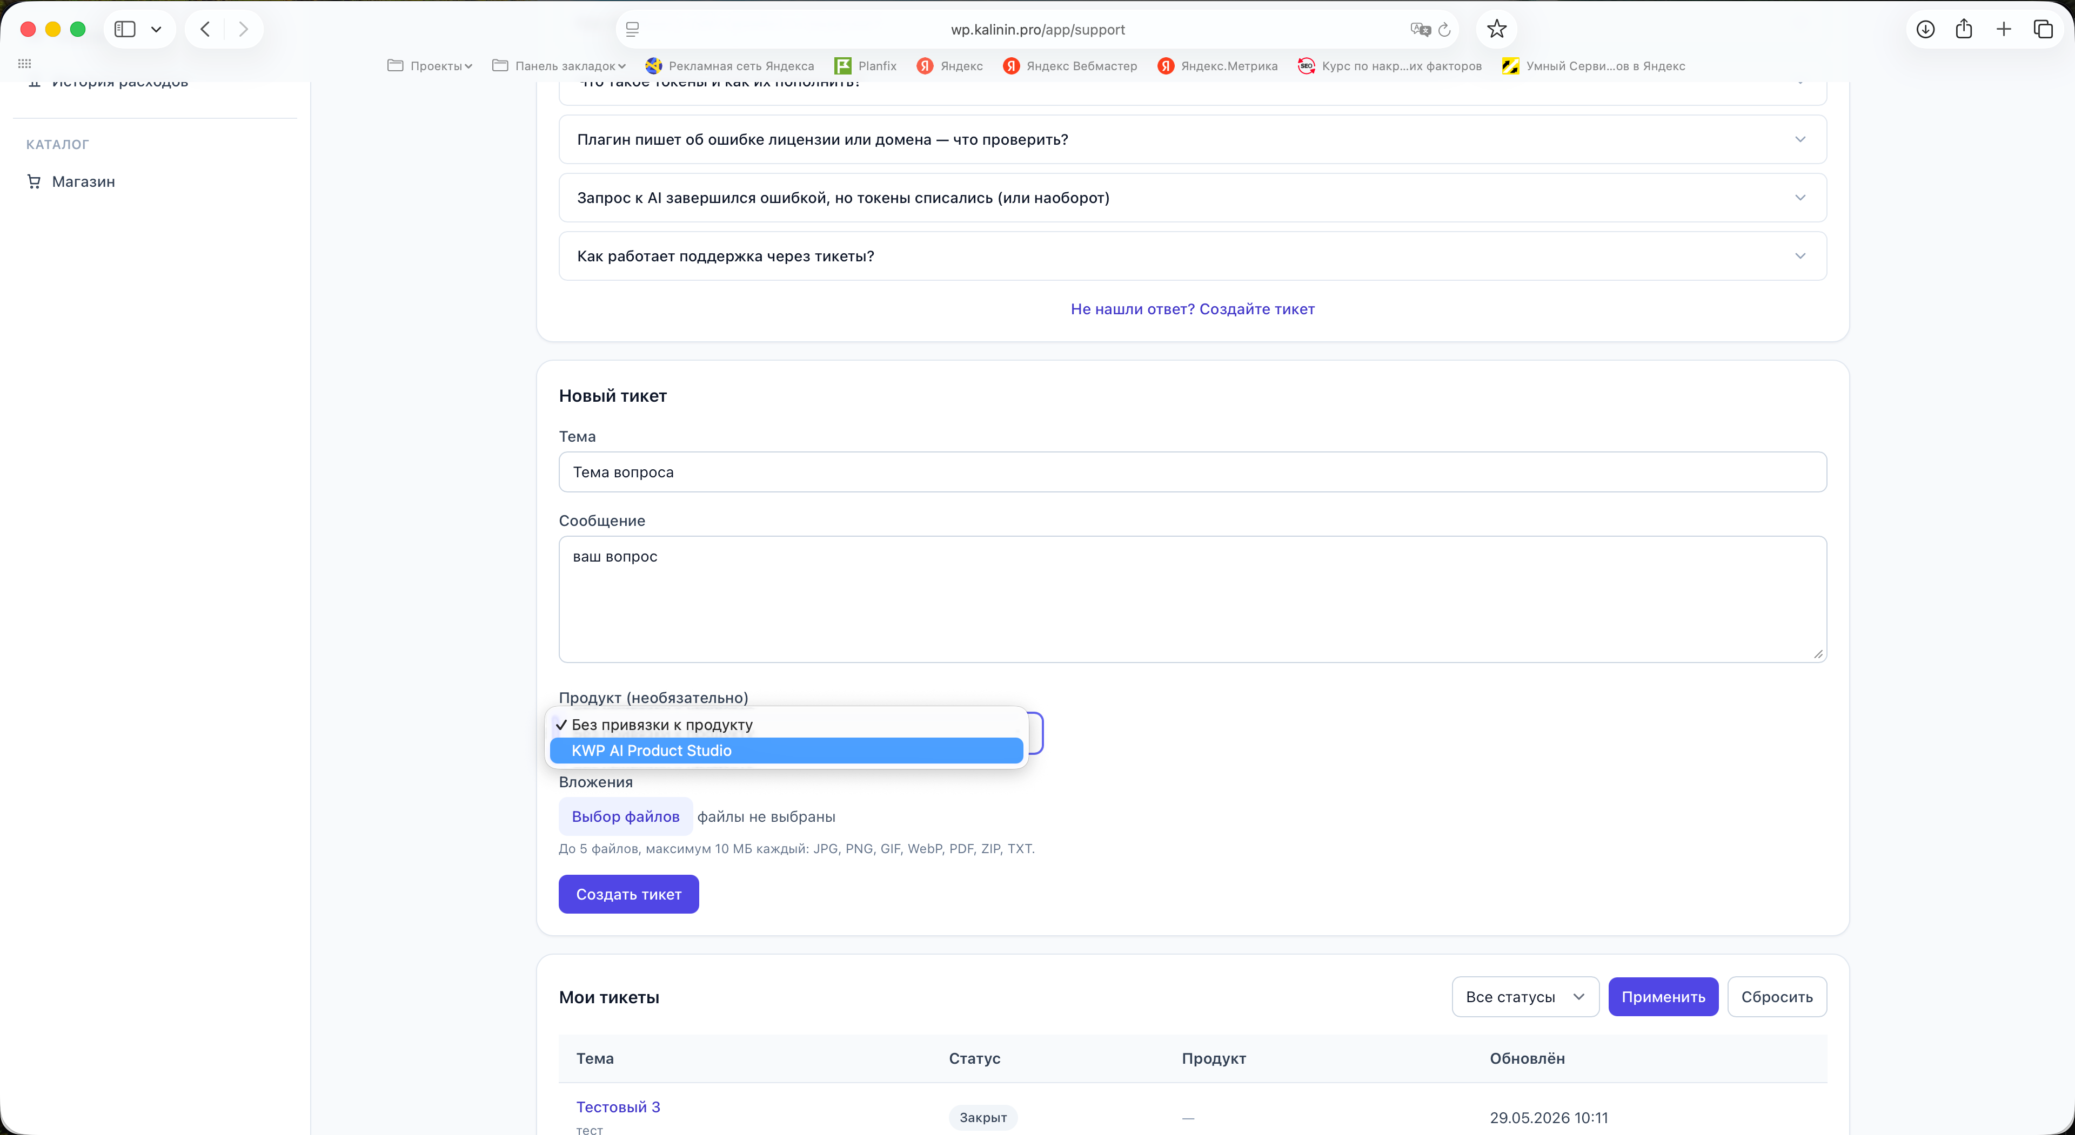Click the message textarea
2075x1135 pixels.
pyautogui.click(x=1192, y=599)
